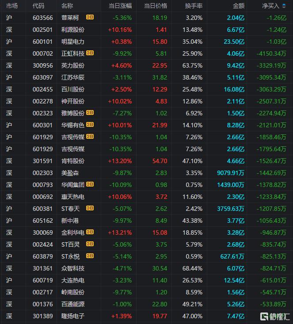Sort by the 换手率 column header
The image size is (293, 324).
coord(194,6)
